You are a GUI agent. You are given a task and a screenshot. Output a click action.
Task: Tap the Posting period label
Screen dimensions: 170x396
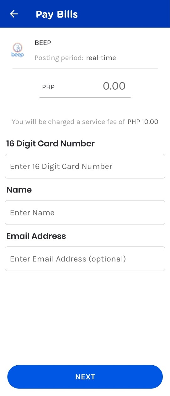point(59,58)
